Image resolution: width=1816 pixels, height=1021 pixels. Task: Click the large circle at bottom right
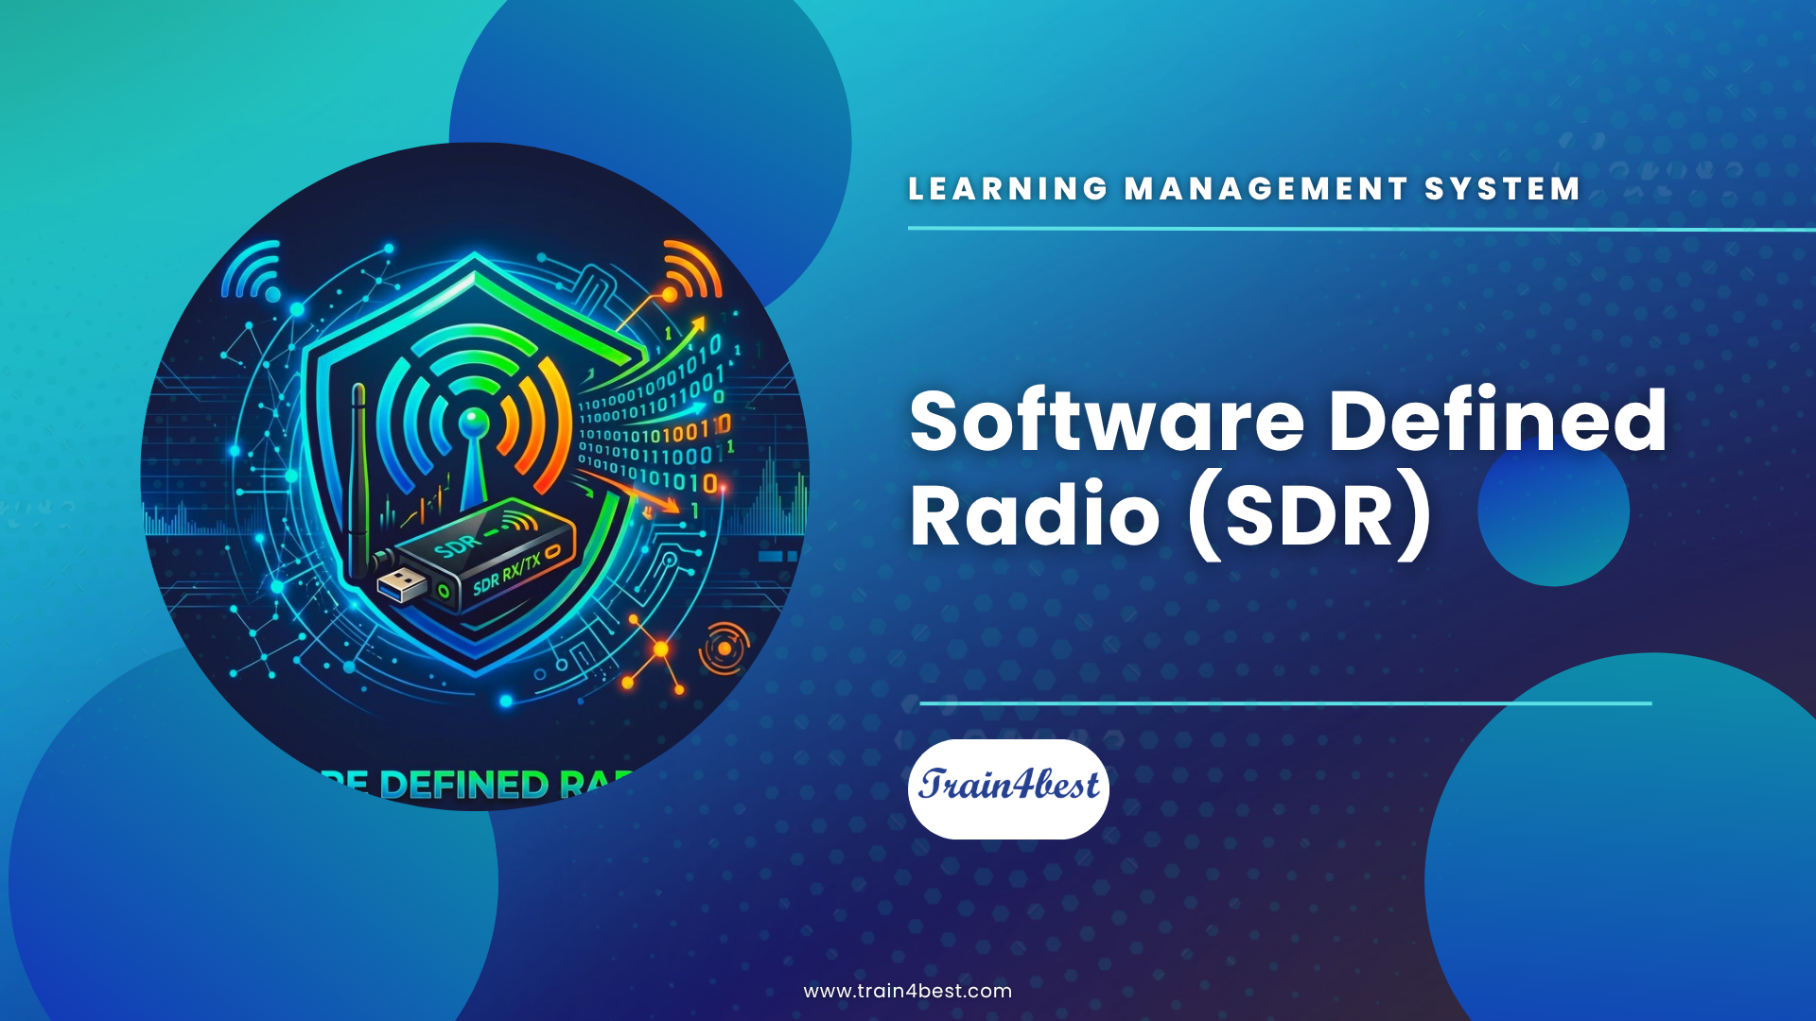[x=1622, y=837]
